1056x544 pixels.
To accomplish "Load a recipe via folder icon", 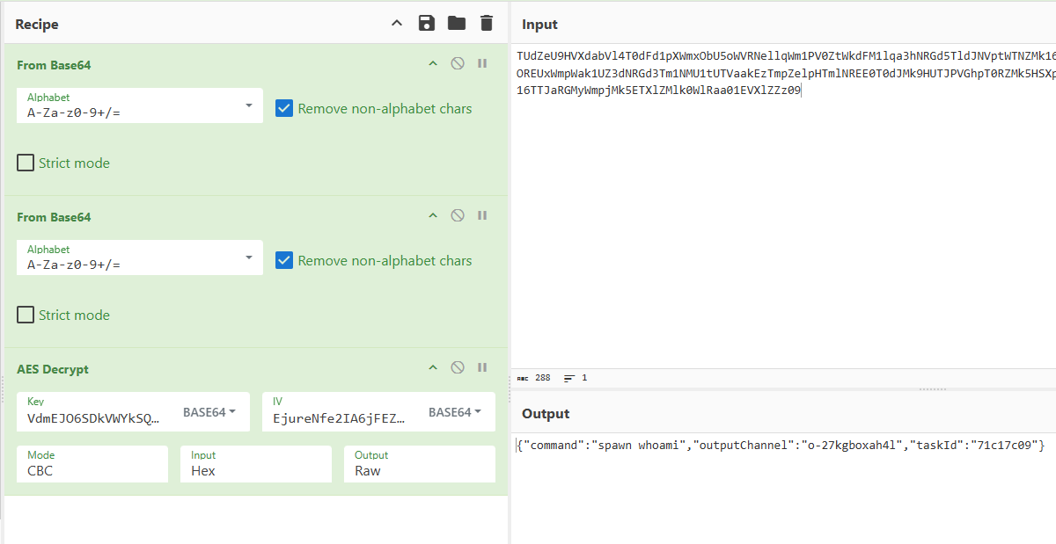I will [456, 24].
